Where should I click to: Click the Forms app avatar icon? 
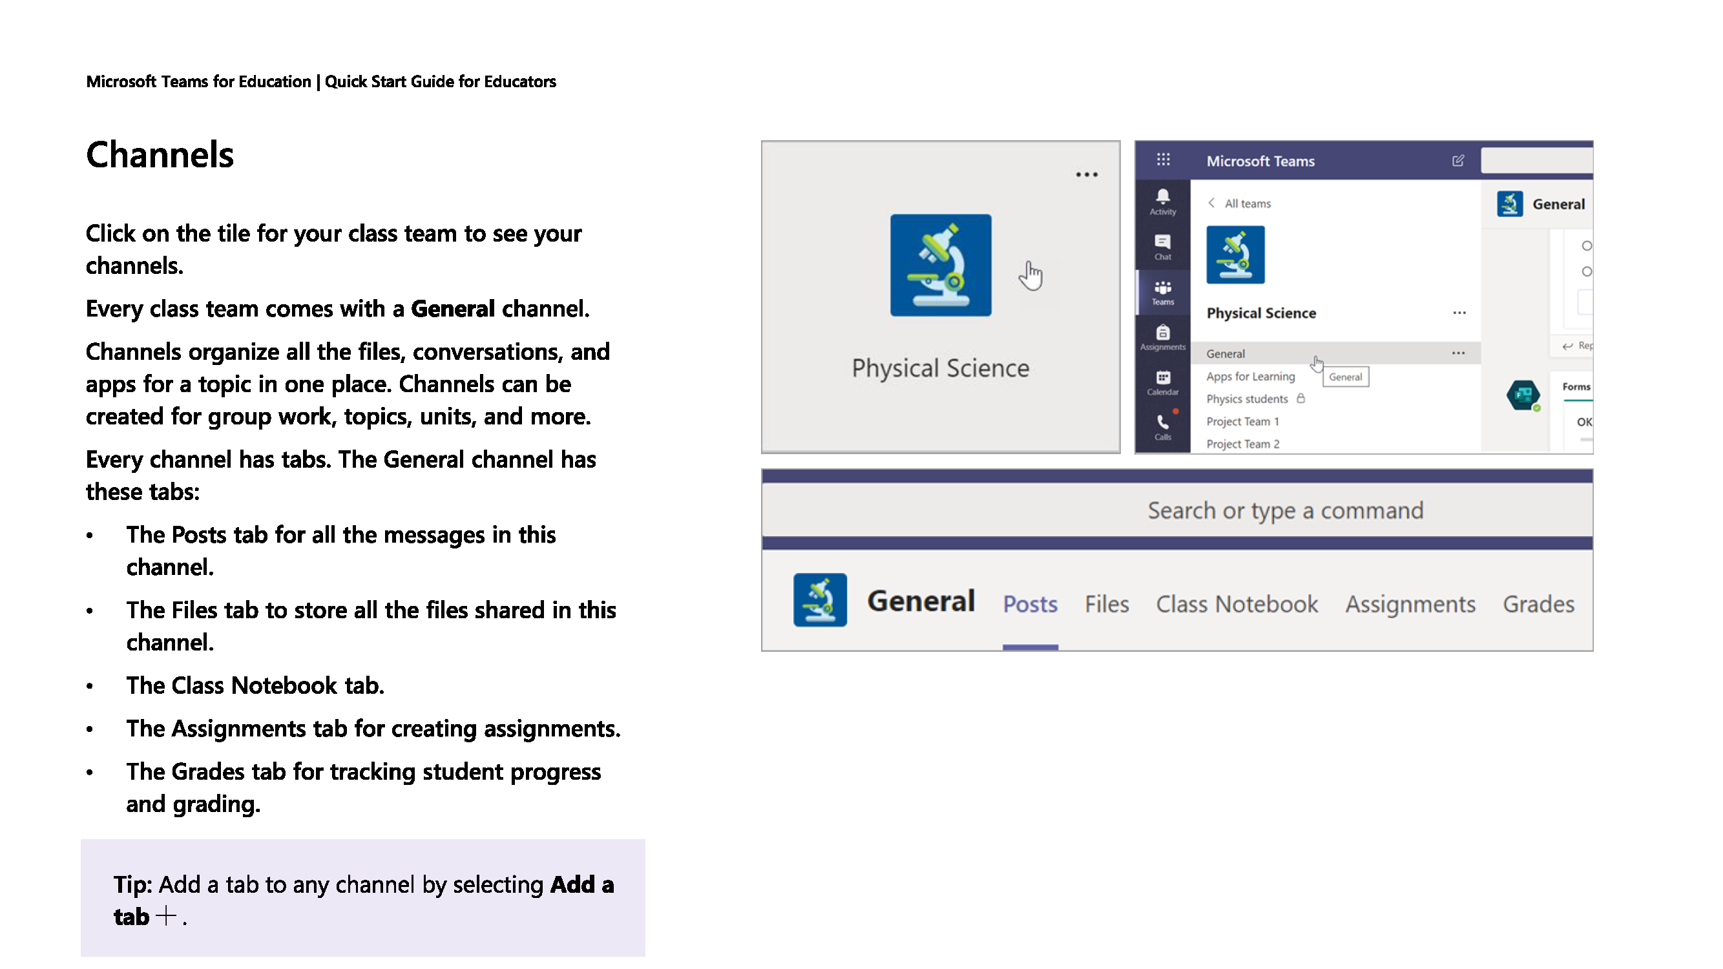[x=1523, y=395]
